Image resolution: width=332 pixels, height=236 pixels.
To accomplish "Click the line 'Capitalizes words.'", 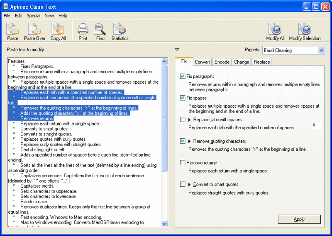I will pyautogui.click(x=37, y=186).
